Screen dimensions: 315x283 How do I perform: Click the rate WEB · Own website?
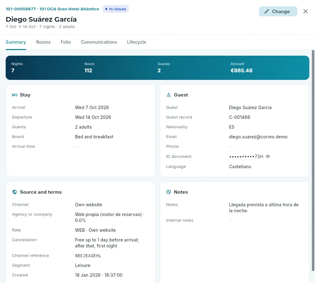(95, 230)
